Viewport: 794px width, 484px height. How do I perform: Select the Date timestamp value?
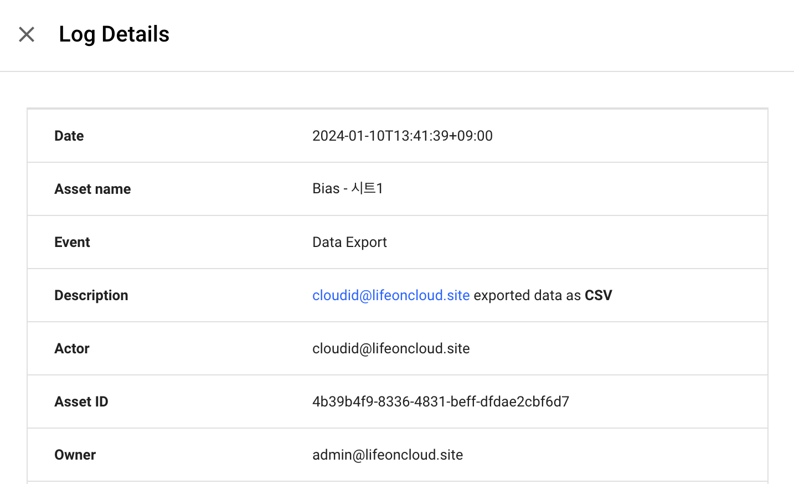(x=403, y=136)
